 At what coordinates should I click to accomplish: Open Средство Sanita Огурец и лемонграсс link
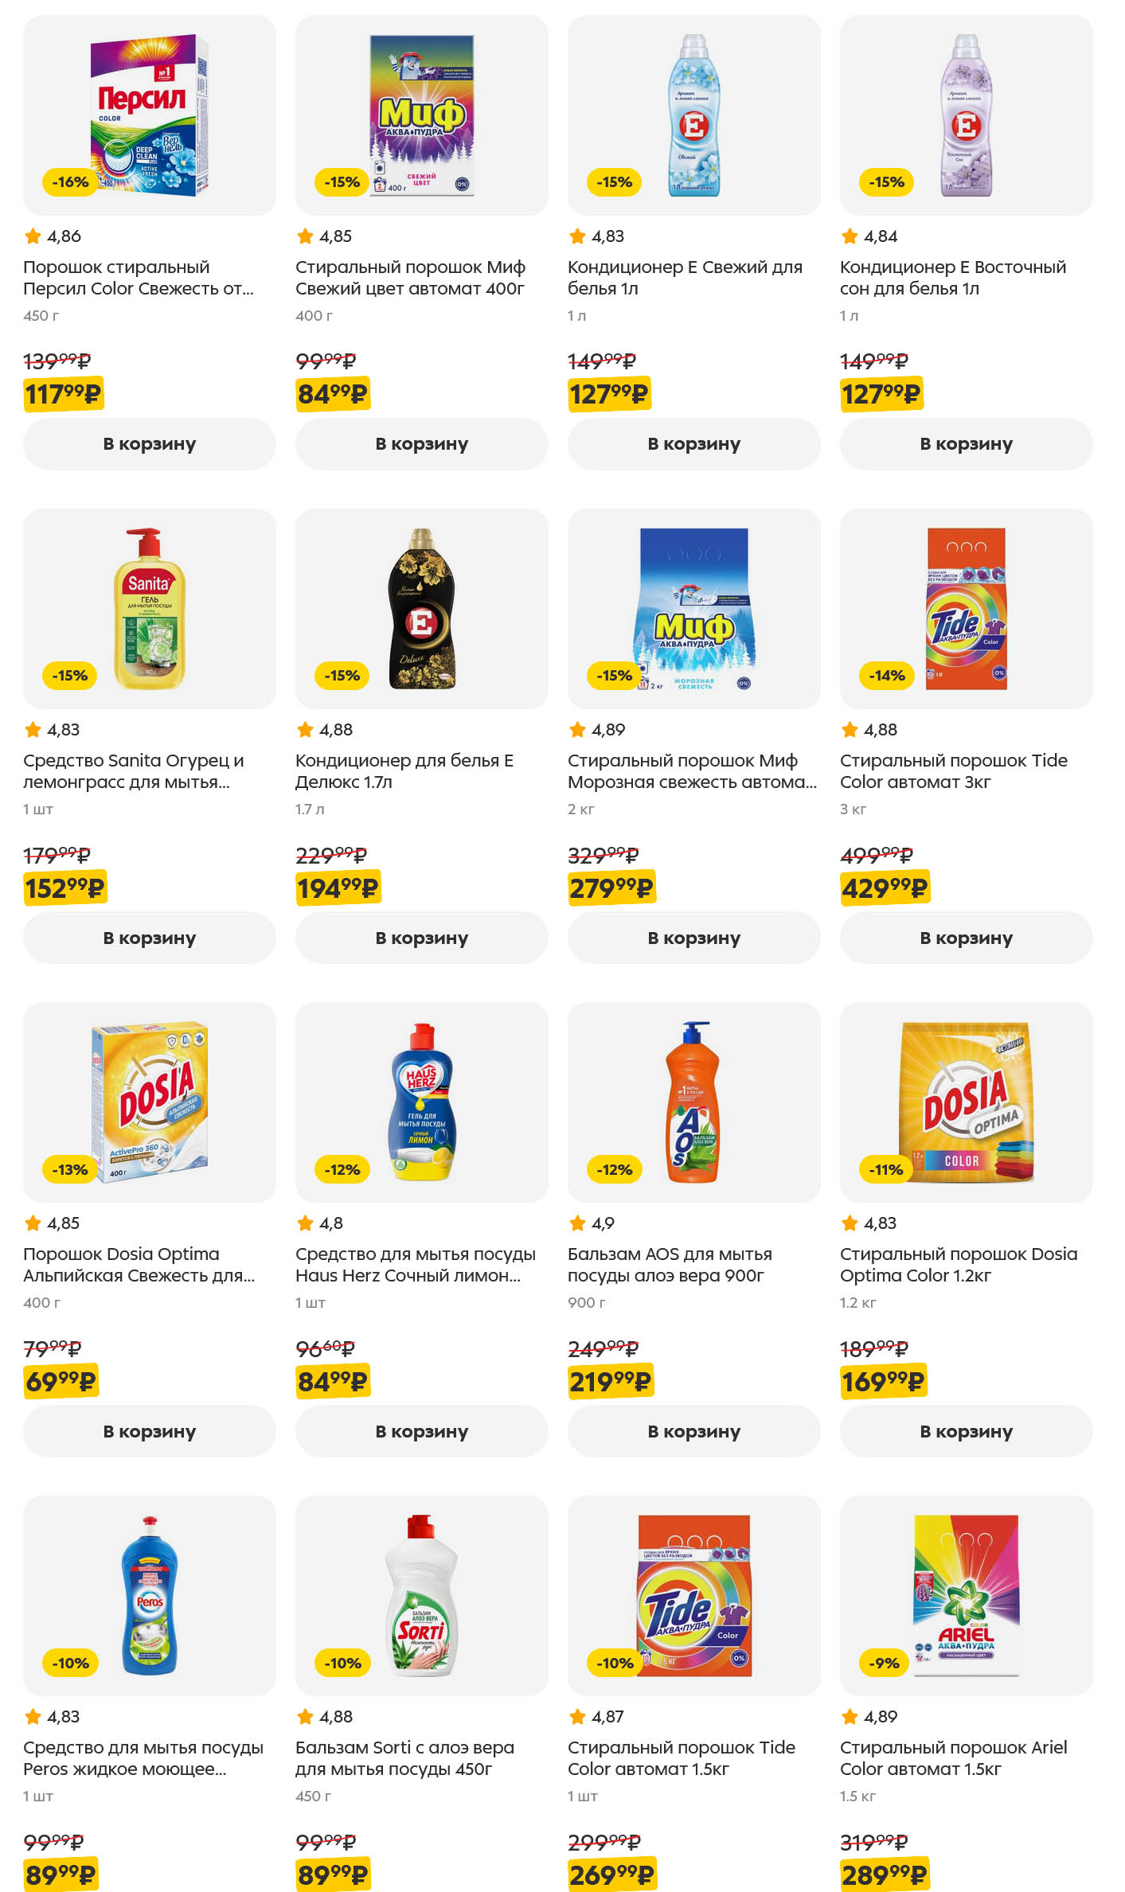tap(133, 771)
